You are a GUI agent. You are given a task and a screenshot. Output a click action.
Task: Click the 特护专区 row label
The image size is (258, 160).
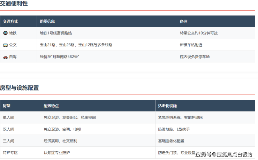(10, 153)
